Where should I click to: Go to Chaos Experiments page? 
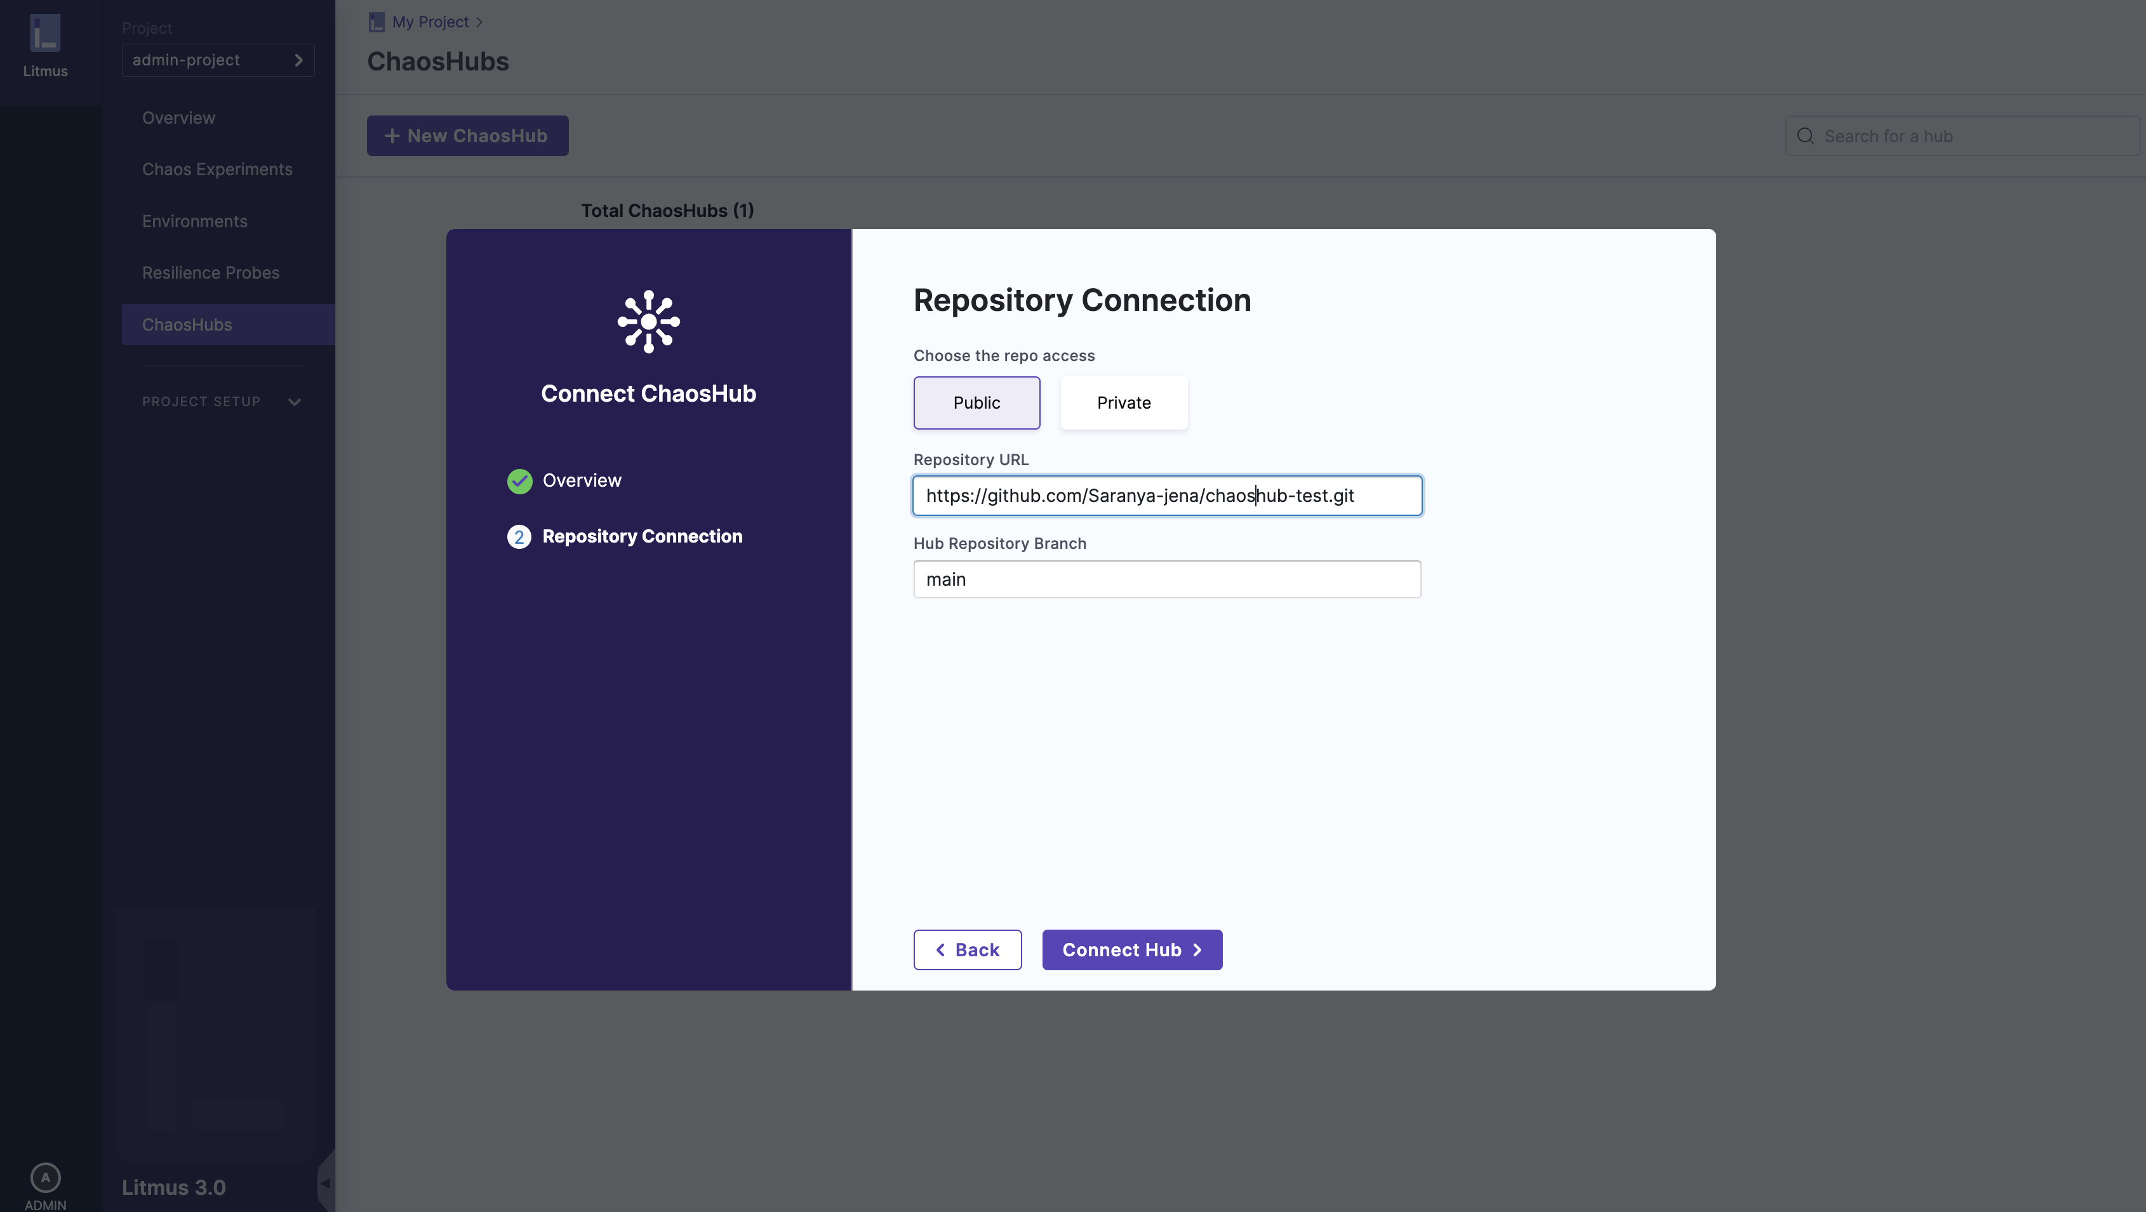217,170
